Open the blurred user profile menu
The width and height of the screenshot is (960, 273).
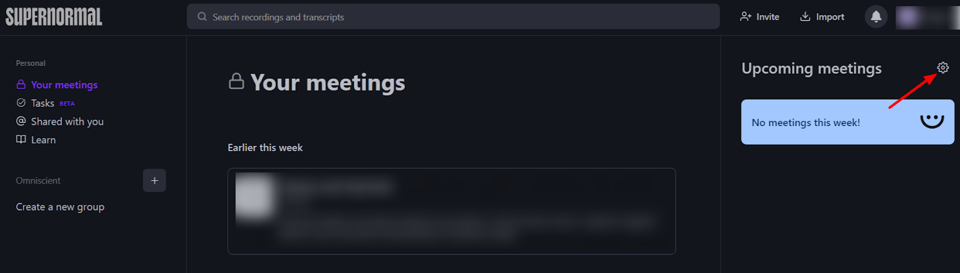[927, 17]
